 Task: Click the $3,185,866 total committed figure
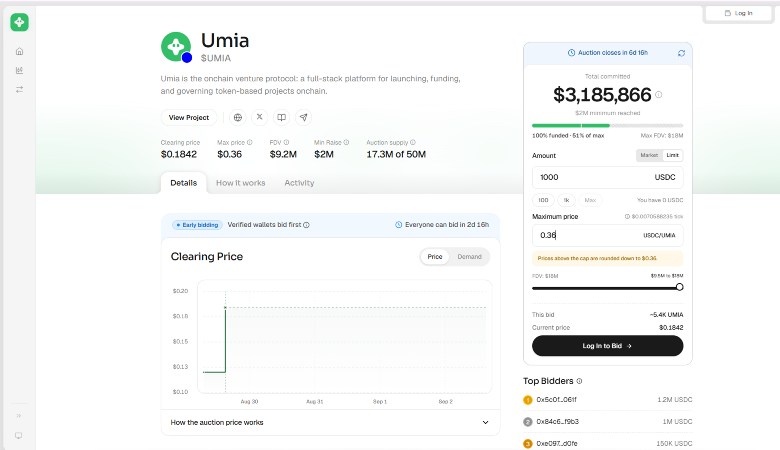[x=602, y=95]
